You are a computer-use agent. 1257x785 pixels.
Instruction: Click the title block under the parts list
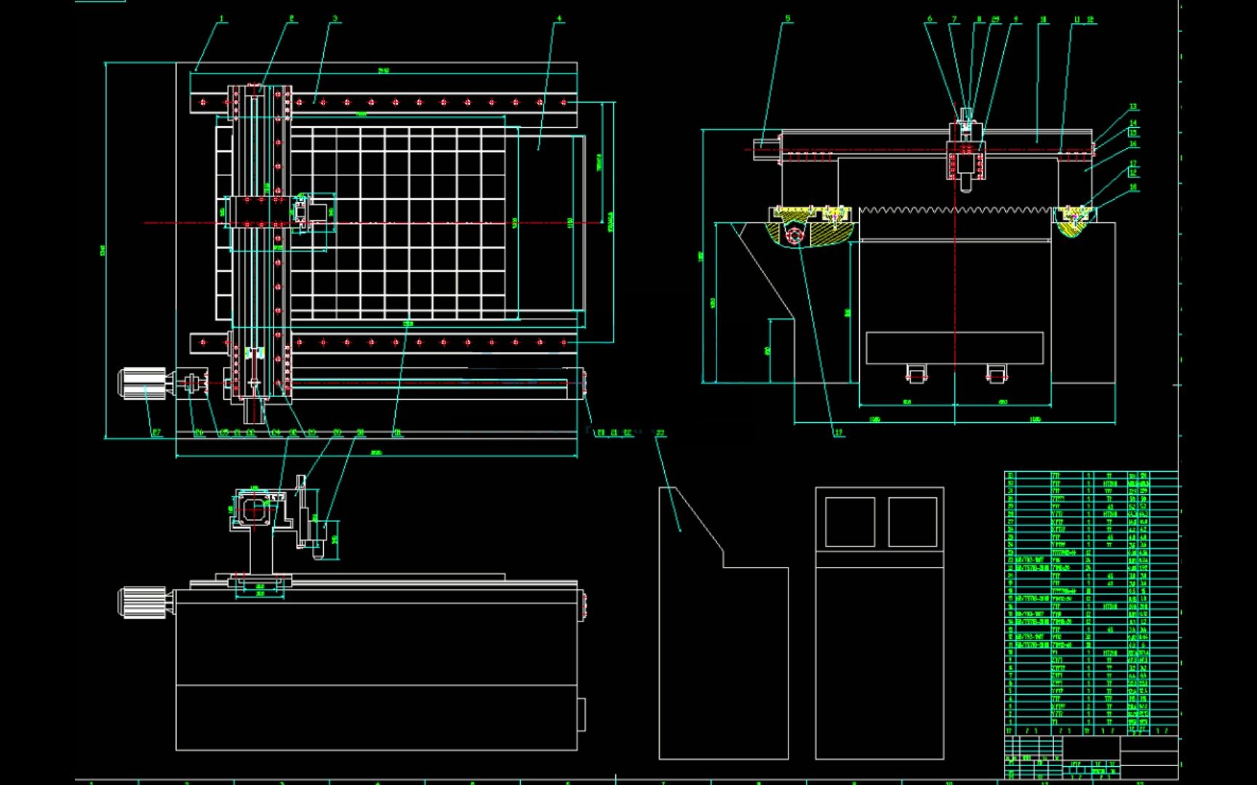point(1091,757)
